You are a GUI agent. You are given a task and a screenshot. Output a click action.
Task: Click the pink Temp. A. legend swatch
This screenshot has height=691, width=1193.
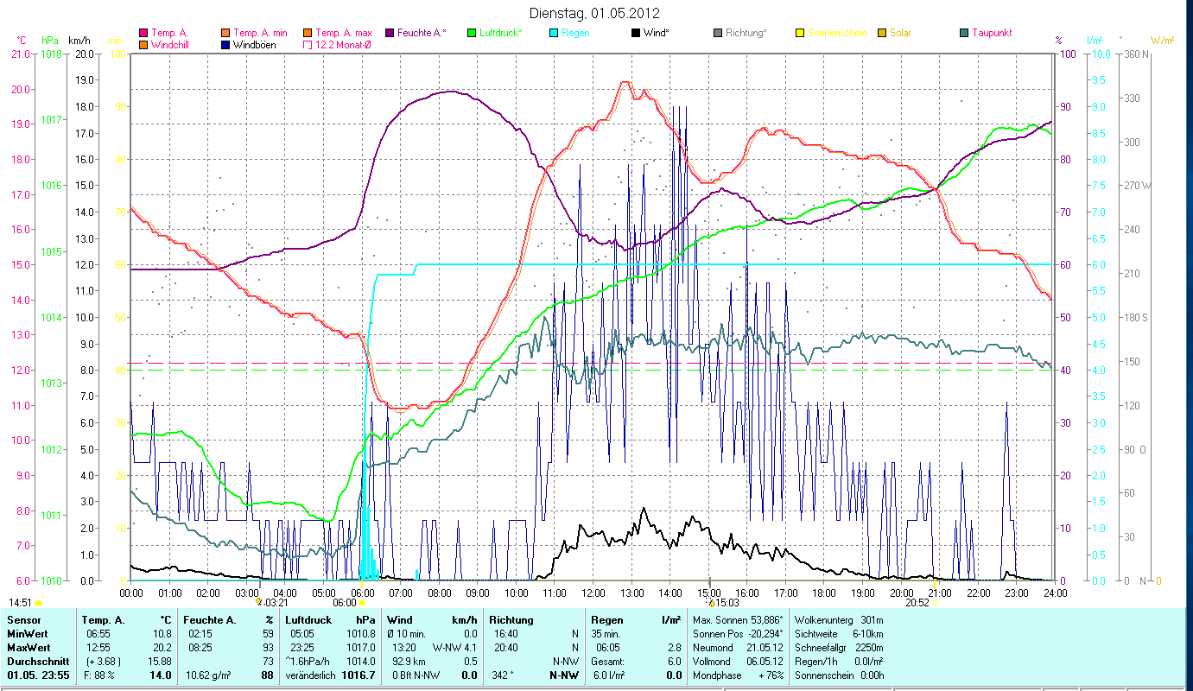[143, 33]
